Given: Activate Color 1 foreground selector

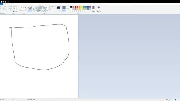Looking at the screenshot, I should coord(64,9).
